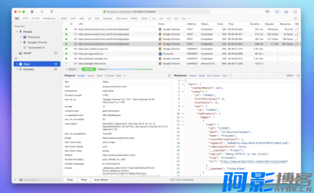This screenshot has height=193, width=314.
Task: Click the SSL lock icon on row 33
Action: [x=297, y=44]
